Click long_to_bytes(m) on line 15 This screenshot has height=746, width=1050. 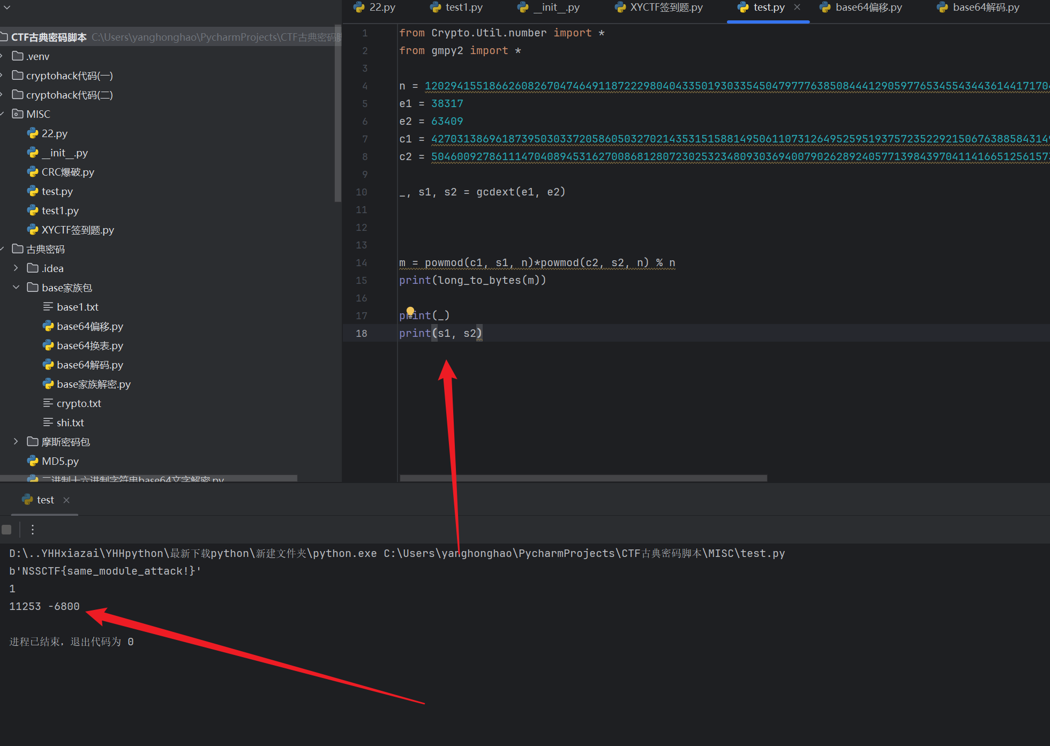pos(489,280)
